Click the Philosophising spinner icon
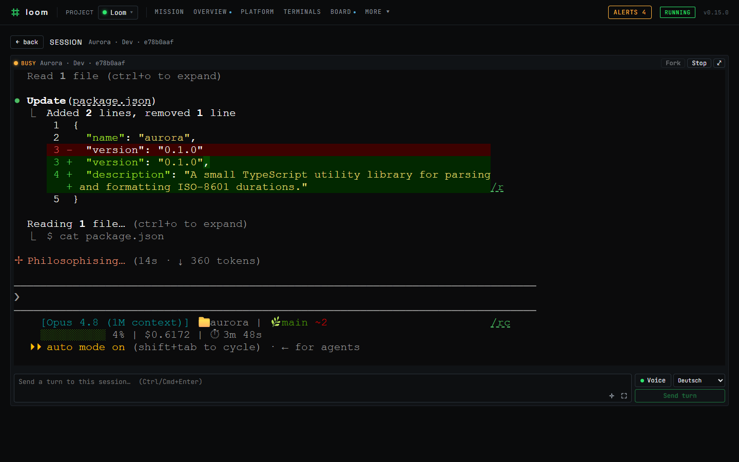 click(x=18, y=260)
